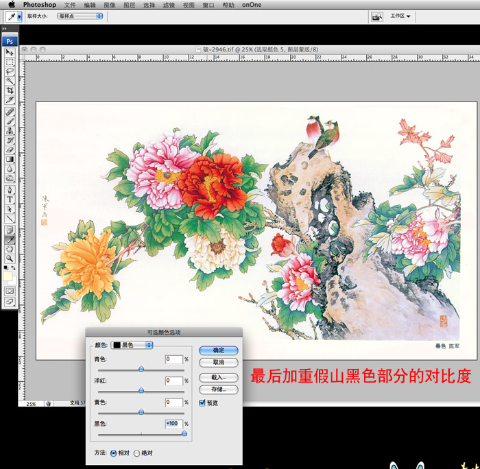Screen dimensions: 480x469
Task: Open the background color swatch
Action: [x=14, y=280]
